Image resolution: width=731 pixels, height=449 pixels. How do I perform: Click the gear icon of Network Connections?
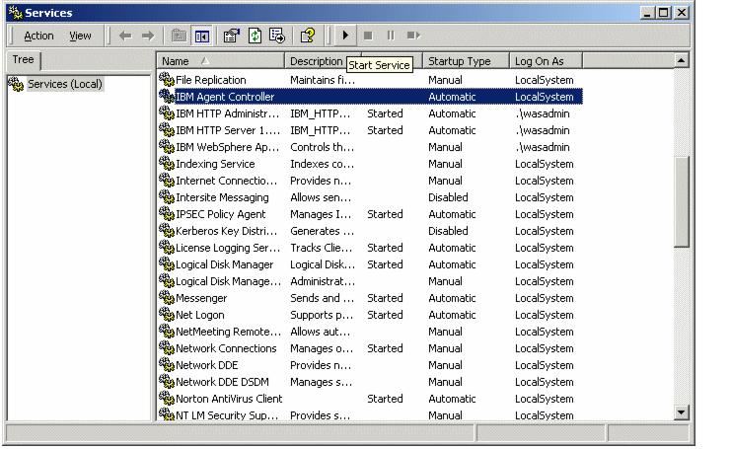click(167, 348)
